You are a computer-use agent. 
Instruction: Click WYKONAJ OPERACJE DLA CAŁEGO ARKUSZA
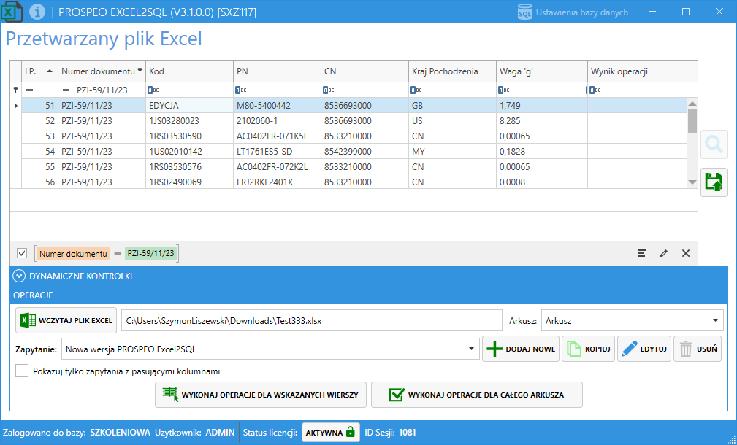(x=477, y=395)
